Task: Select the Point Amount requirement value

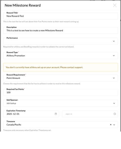Action: pyautogui.click(x=13, y=78)
